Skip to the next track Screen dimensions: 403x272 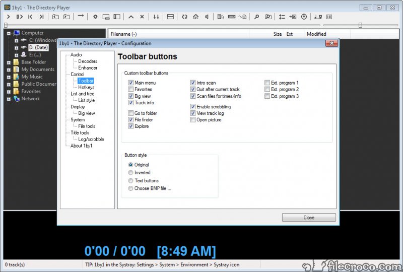(41, 17)
